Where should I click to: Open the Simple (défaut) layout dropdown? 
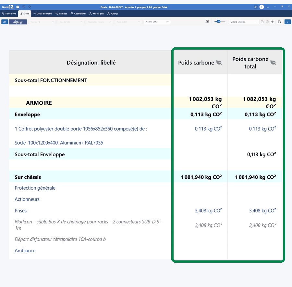(x=244, y=22)
